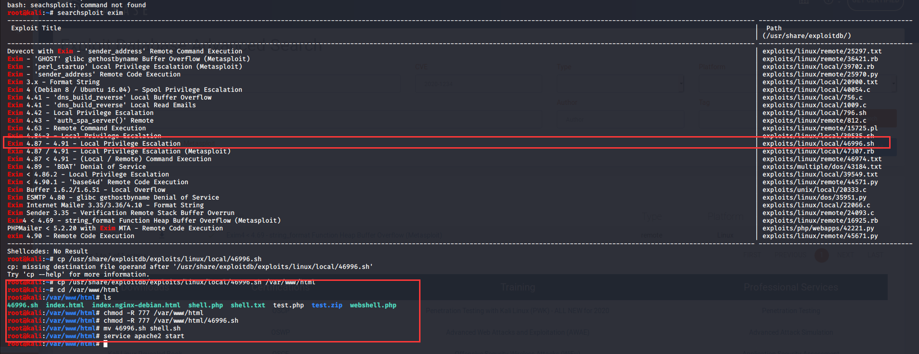Click the 'searchsploit exim' command text
This screenshot has width=919, height=354.
[90, 13]
